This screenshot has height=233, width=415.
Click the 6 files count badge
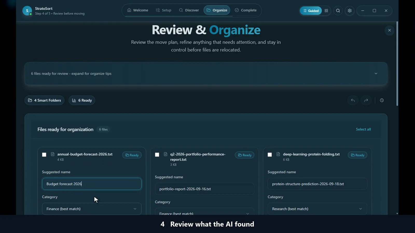point(103,129)
